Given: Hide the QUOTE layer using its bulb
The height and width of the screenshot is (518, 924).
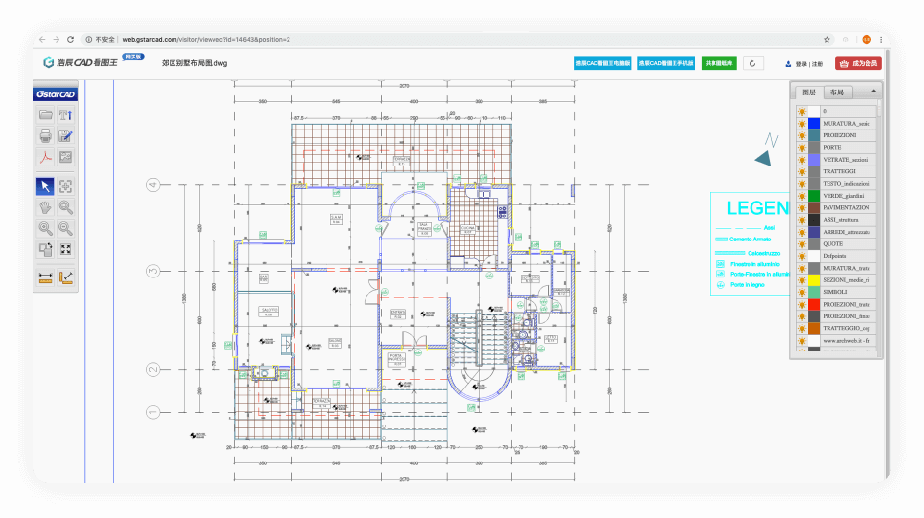Looking at the screenshot, I should click(x=800, y=243).
